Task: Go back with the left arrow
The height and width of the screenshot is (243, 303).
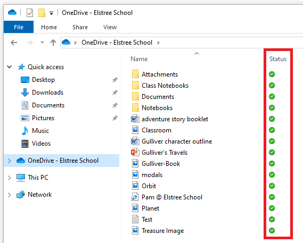Action: point(14,43)
